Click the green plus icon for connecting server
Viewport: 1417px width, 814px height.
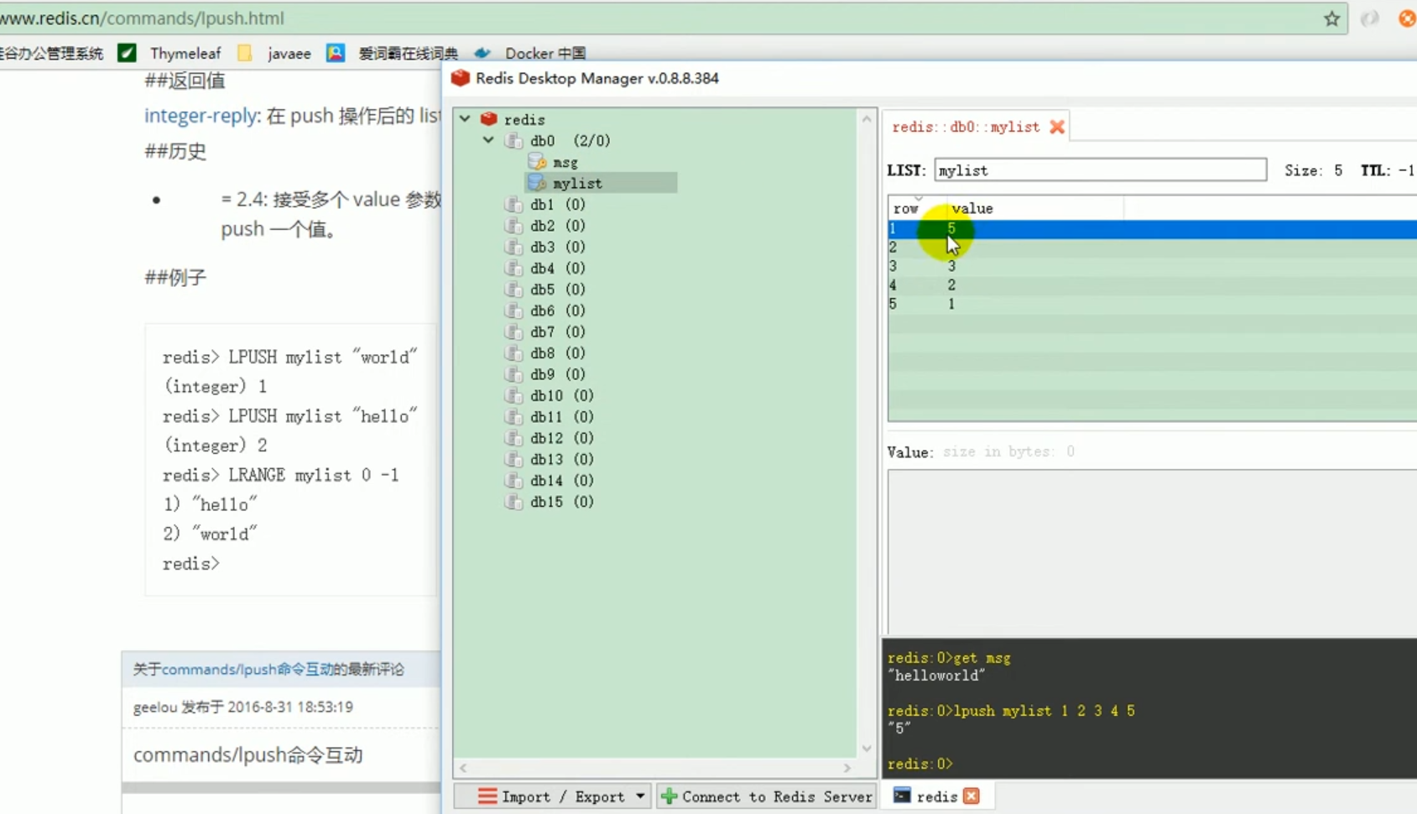click(669, 796)
